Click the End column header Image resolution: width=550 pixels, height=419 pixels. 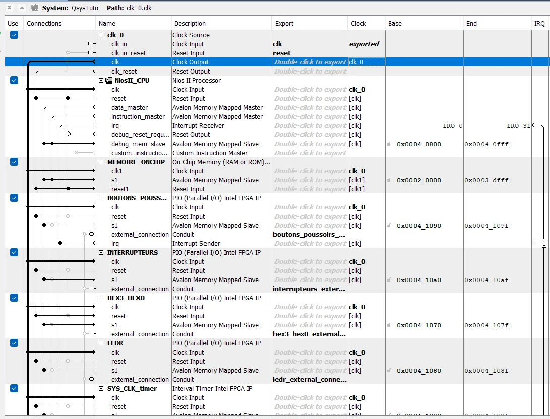pyautogui.click(x=497, y=24)
